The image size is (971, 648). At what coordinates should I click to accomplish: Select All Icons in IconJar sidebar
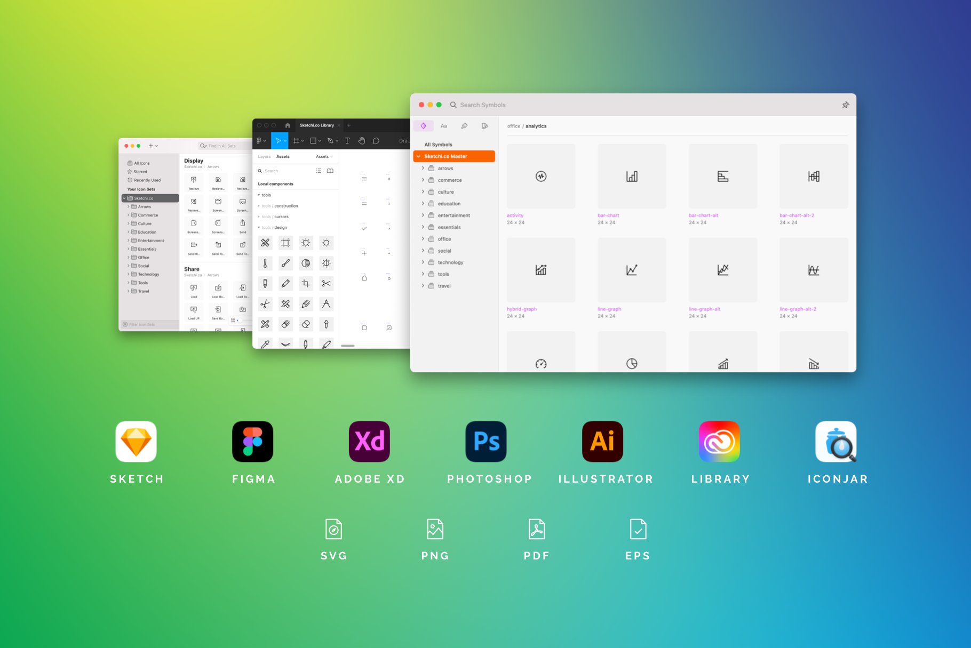[139, 163]
